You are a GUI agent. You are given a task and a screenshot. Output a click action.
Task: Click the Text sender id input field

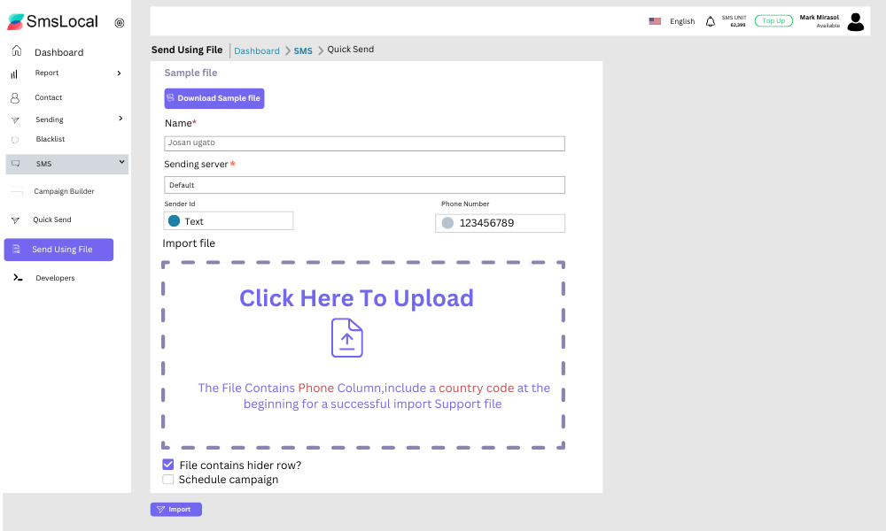coord(229,220)
